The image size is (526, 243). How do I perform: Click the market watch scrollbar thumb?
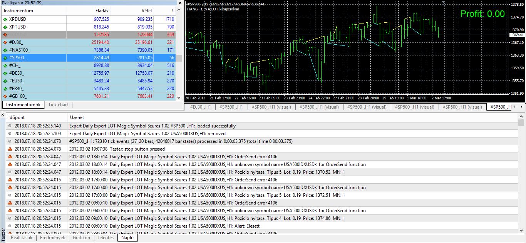click(179, 58)
